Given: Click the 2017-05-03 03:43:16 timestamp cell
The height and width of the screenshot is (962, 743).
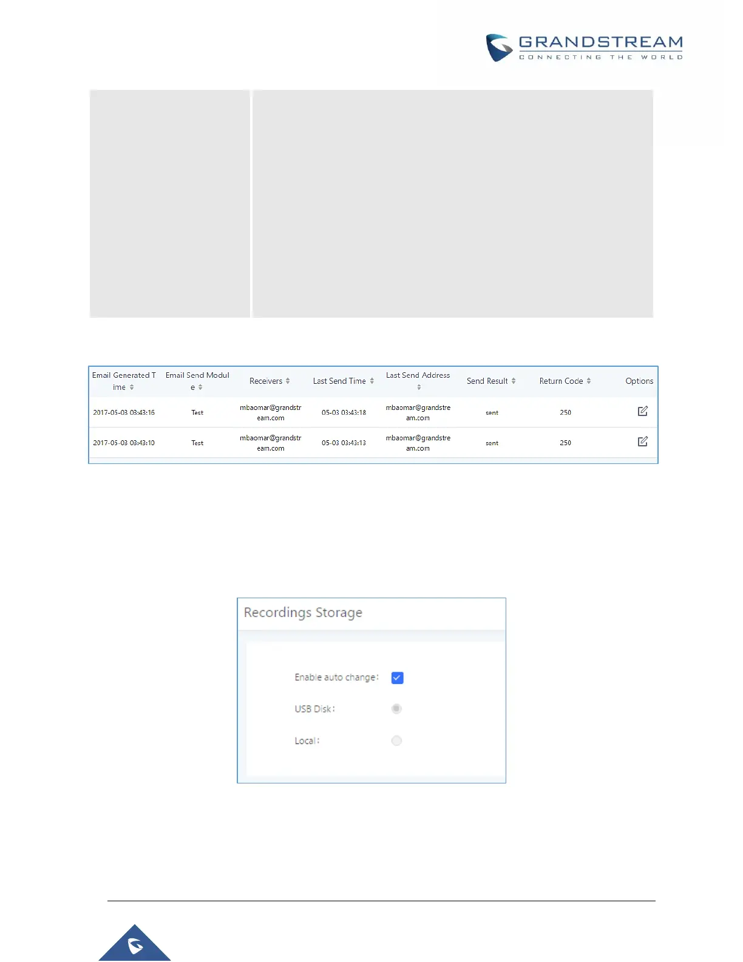Looking at the screenshot, I should pyautogui.click(x=124, y=412).
